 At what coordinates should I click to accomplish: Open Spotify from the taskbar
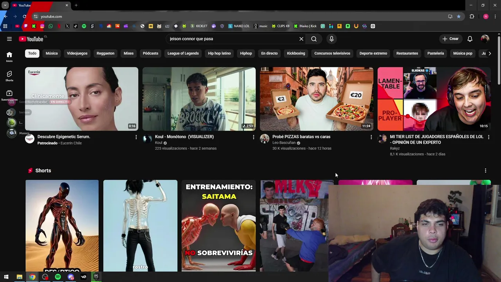point(58,277)
